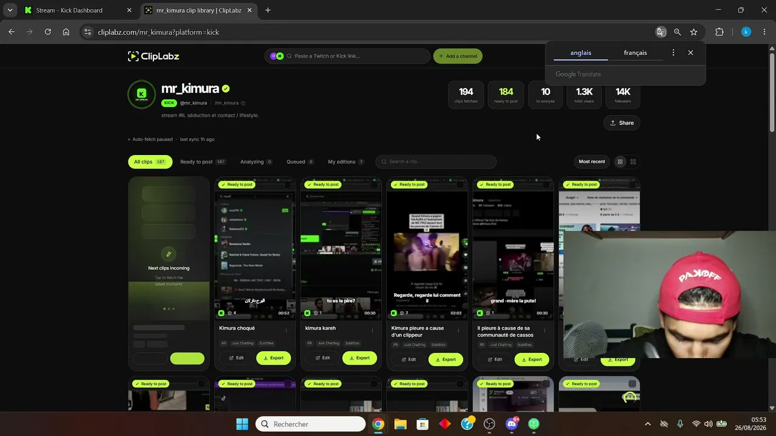Export the Kimura choqué clip
Screen dimensions: 776x436
pyautogui.click(x=273, y=358)
